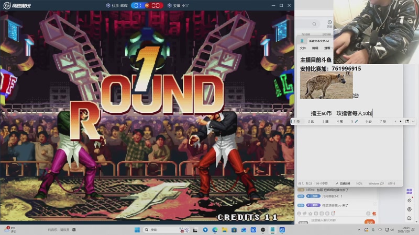The height and width of the screenshot is (235, 419).
Task: Select the 新建文本文档.txt Notepad tab
Action: click(x=319, y=41)
